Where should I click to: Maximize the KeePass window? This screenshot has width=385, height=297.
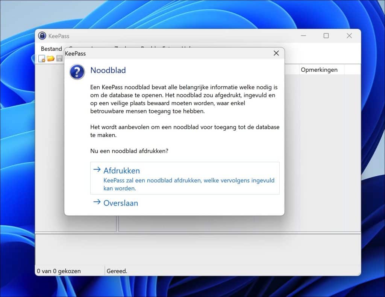pyautogui.click(x=326, y=36)
